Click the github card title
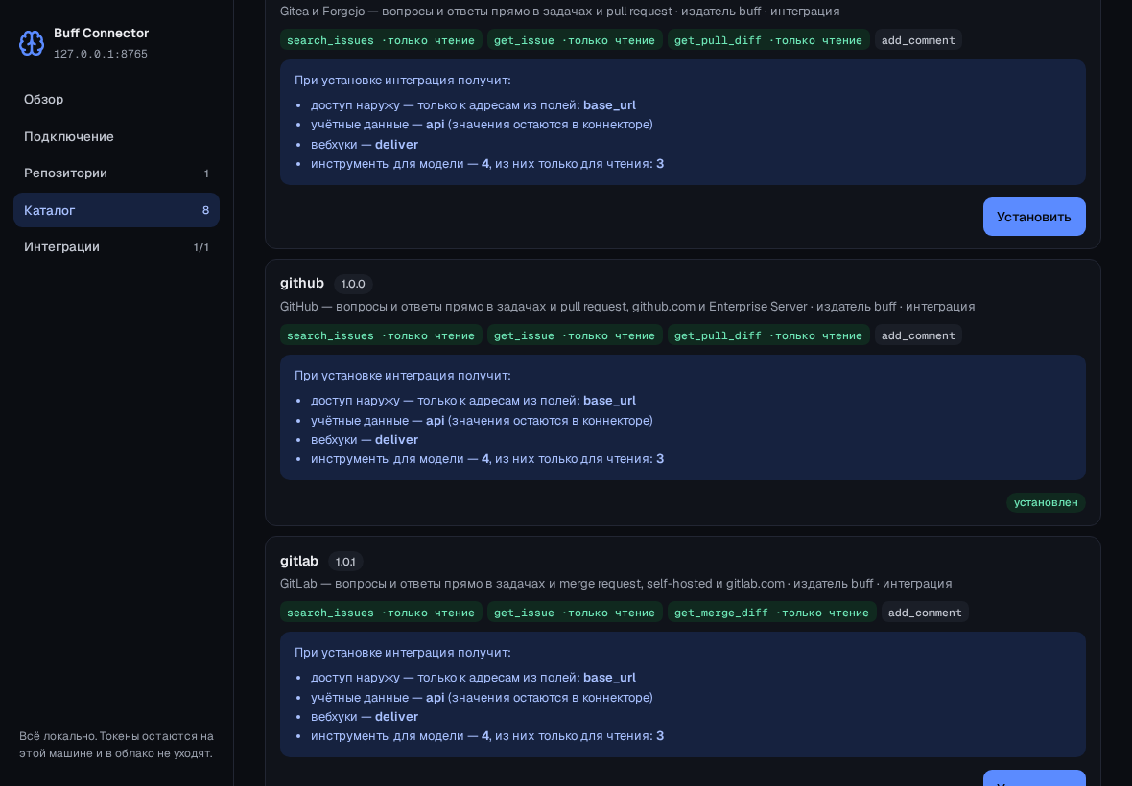 302,283
